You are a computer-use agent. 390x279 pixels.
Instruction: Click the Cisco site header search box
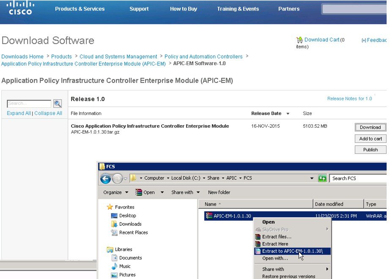pos(354,9)
